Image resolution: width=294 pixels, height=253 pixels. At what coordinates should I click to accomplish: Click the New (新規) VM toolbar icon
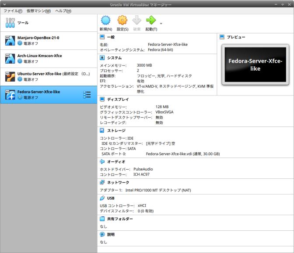click(x=106, y=20)
